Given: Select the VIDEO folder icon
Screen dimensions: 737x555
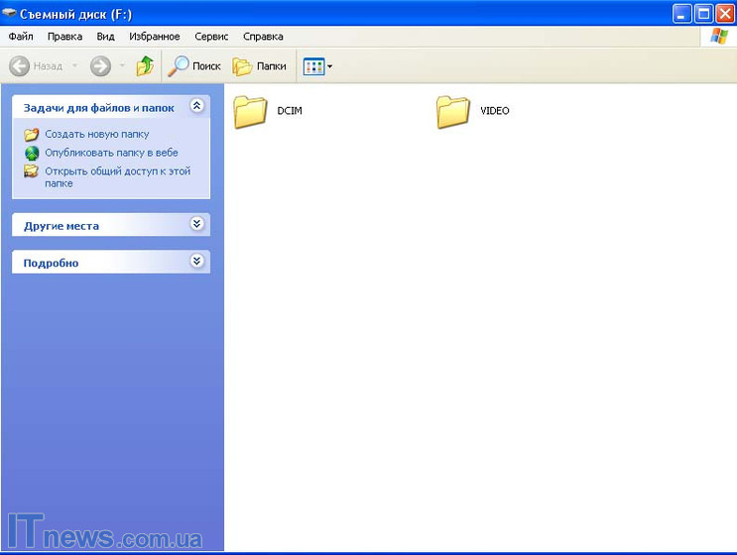Looking at the screenshot, I should 454,111.
